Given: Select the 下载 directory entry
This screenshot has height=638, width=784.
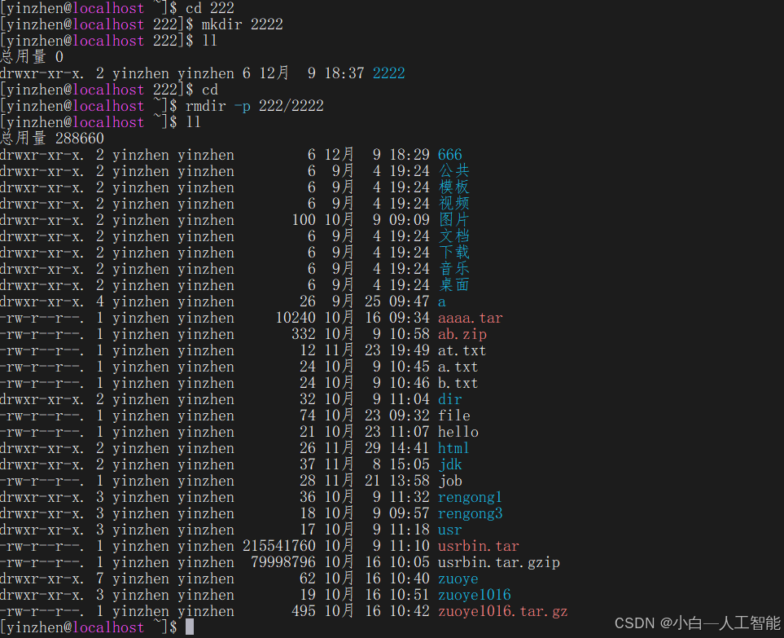Looking at the screenshot, I should [x=454, y=253].
